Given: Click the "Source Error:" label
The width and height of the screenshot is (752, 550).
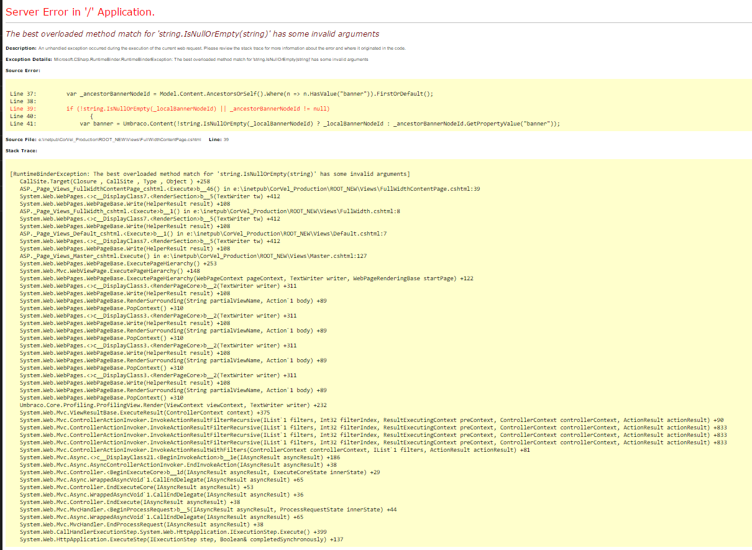Looking at the screenshot, I should pyautogui.click(x=22, y=70).
